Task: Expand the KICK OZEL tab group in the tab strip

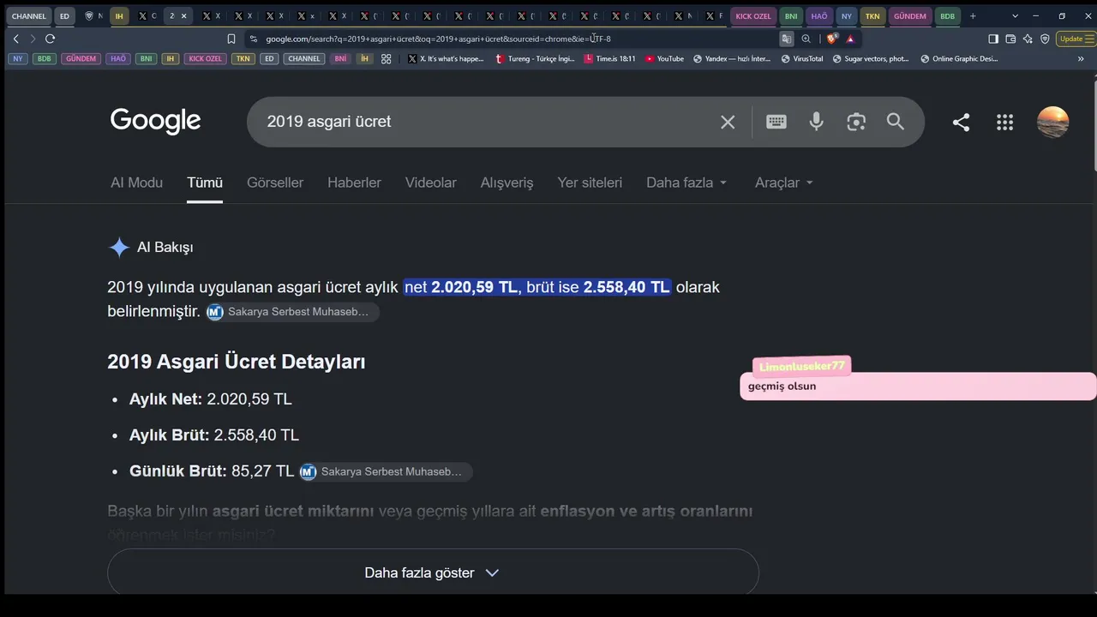Action: pos(753,16)
